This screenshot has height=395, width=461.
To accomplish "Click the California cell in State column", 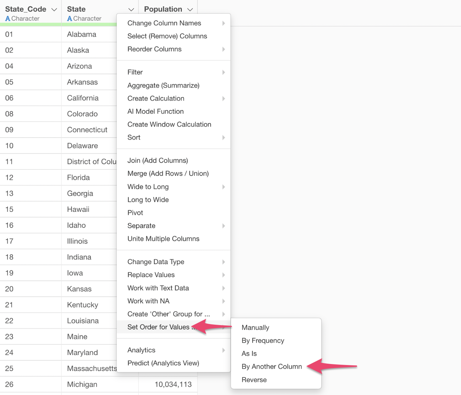I will [x=83, y=98].
